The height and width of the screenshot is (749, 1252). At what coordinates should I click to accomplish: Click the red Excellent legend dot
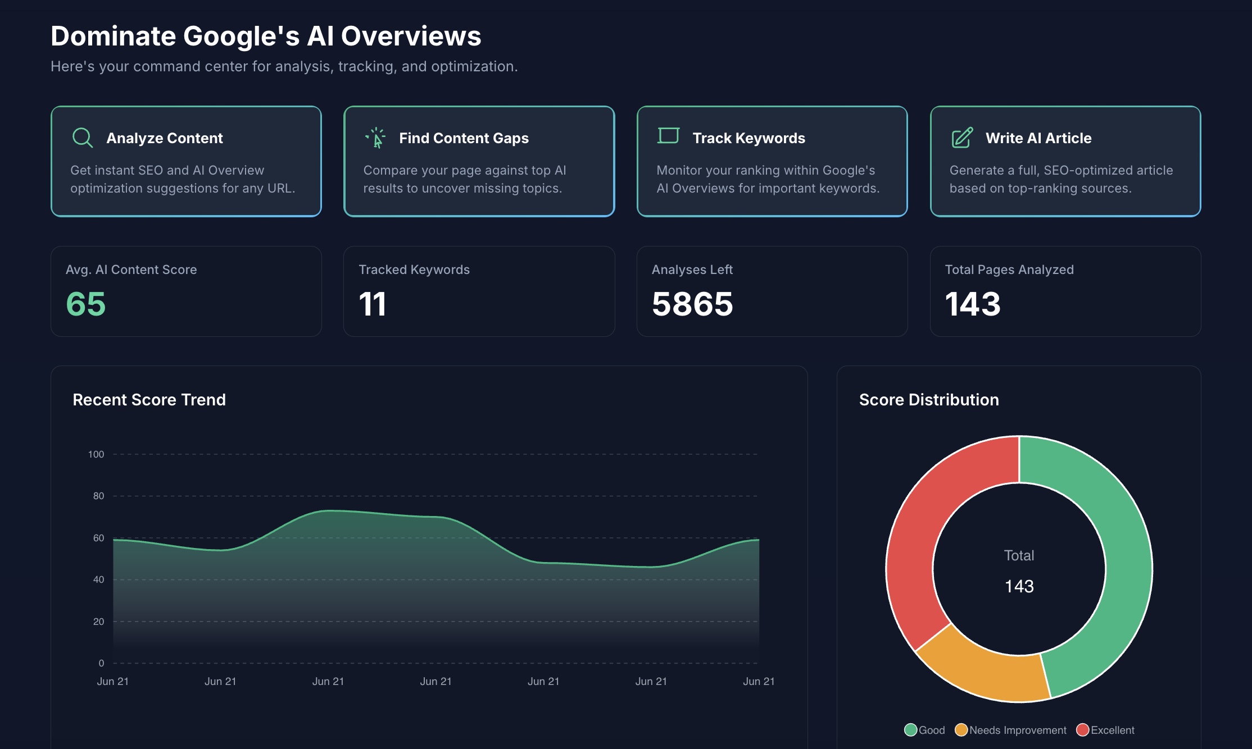click(x=1082, y=730)
